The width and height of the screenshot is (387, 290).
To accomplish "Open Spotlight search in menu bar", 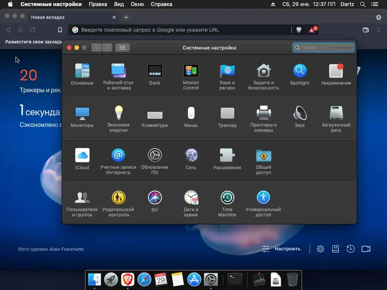I will [362, 4].
